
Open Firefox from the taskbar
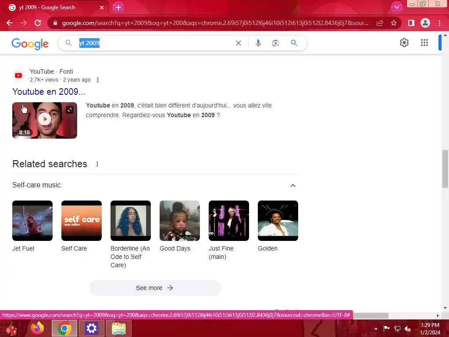point(37,328)
